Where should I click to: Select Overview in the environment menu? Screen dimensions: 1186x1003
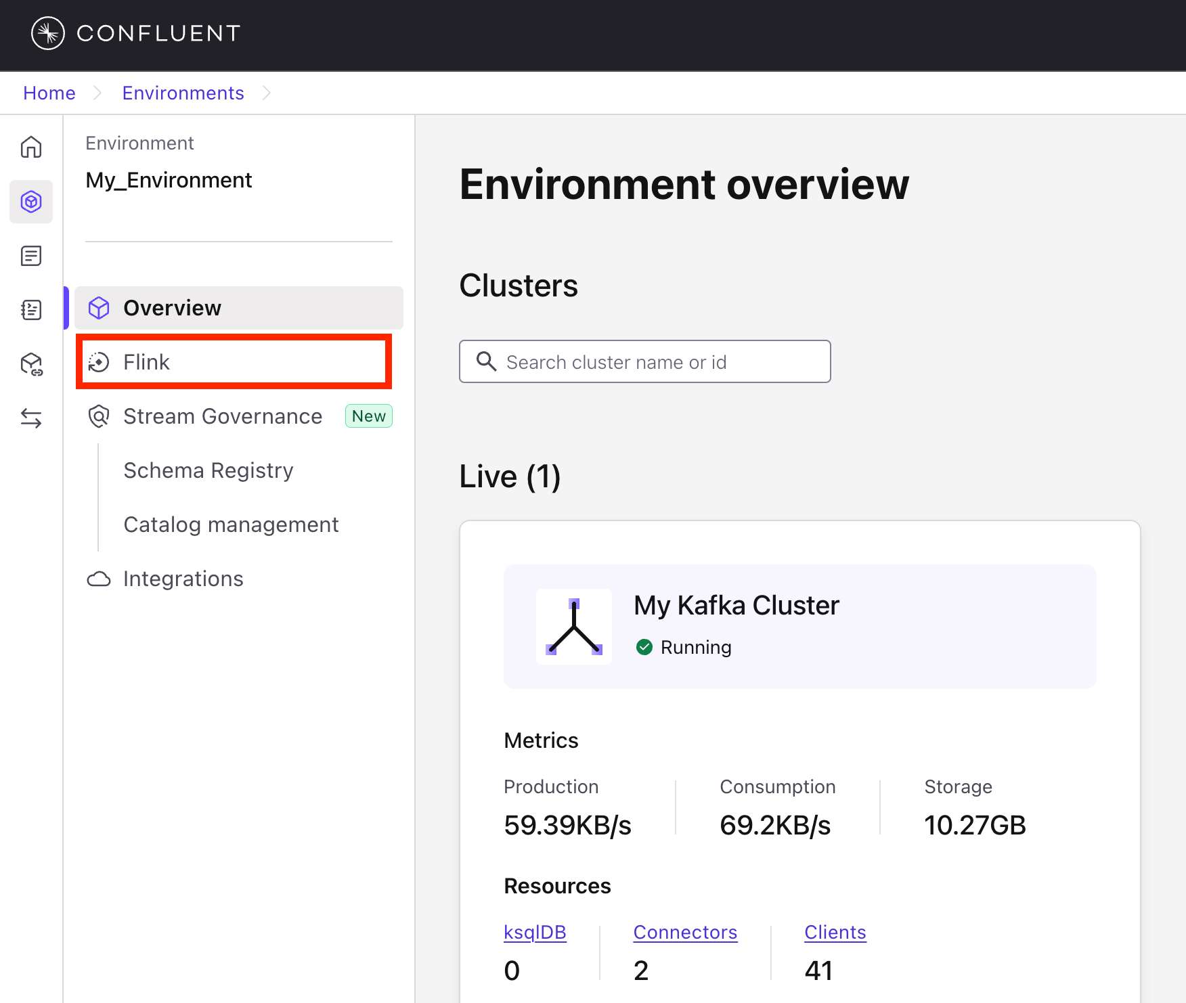tap(172, 308)
